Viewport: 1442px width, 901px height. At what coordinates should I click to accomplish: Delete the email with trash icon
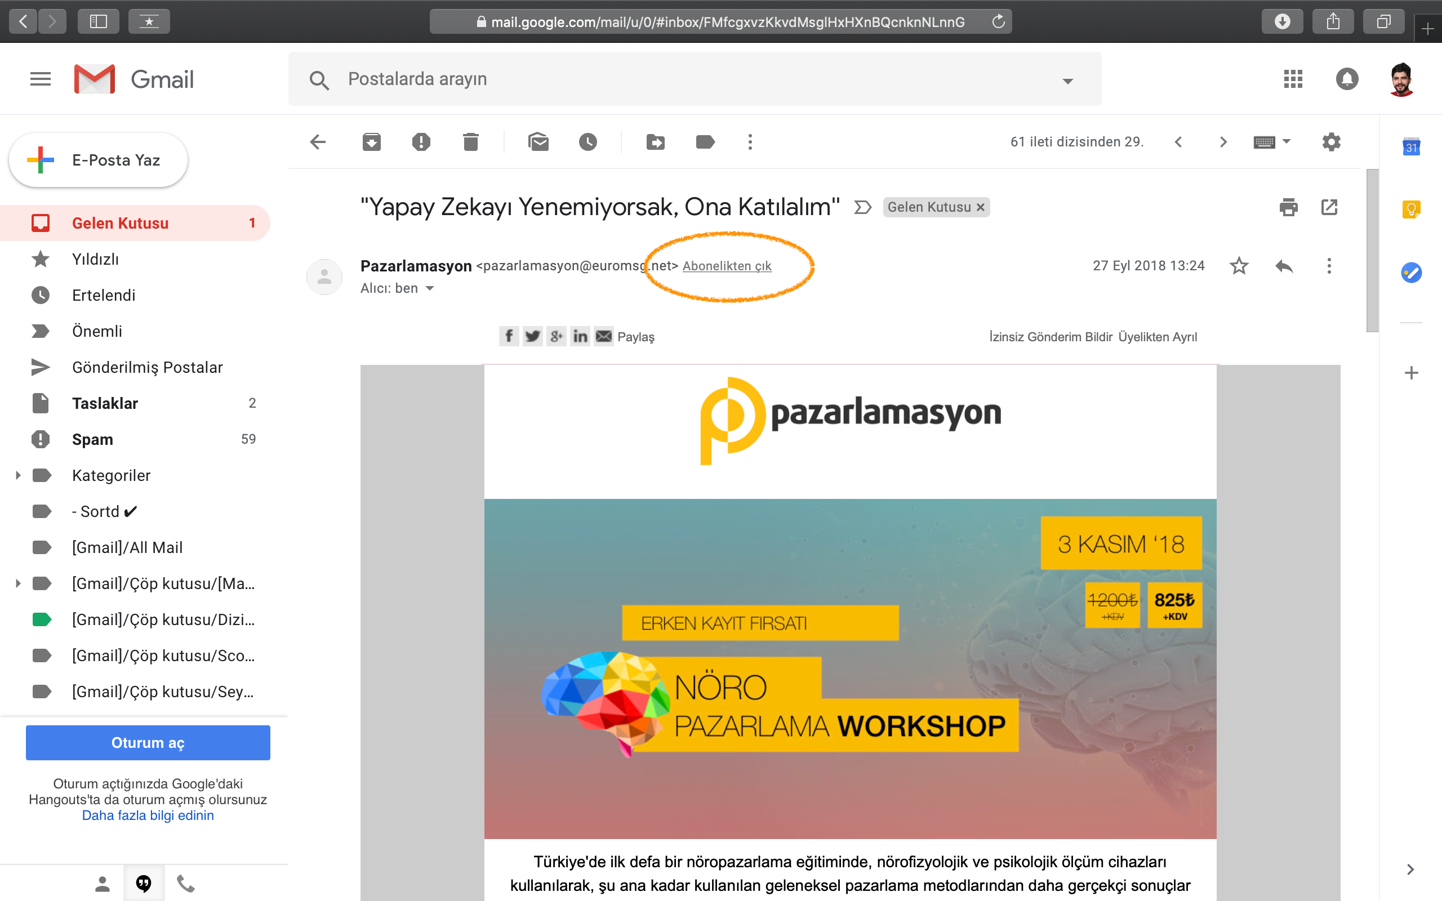coord(471,142)
